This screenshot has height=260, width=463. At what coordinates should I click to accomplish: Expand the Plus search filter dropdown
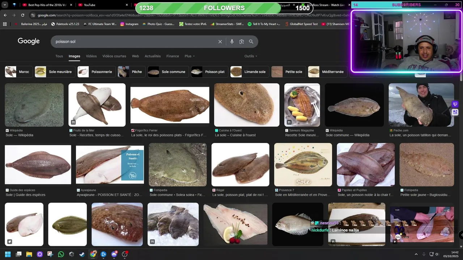pyautogui.click(x=190, y=56)
